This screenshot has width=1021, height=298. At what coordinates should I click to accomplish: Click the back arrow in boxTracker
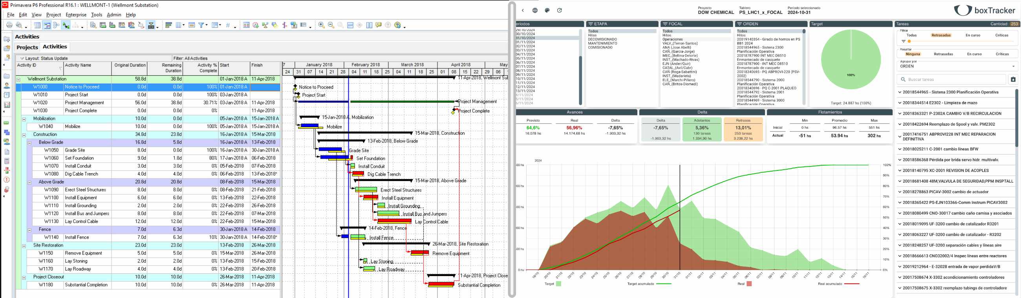click(x=523, y=11)
